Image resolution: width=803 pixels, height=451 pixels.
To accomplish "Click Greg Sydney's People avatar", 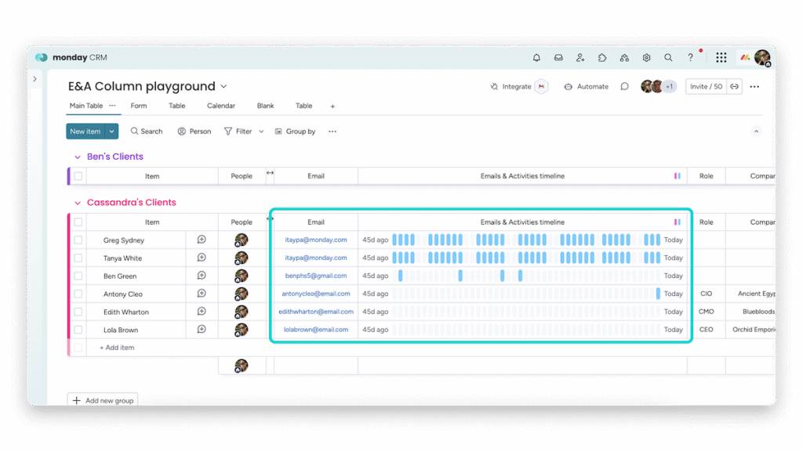I will [x=242, y=240].
